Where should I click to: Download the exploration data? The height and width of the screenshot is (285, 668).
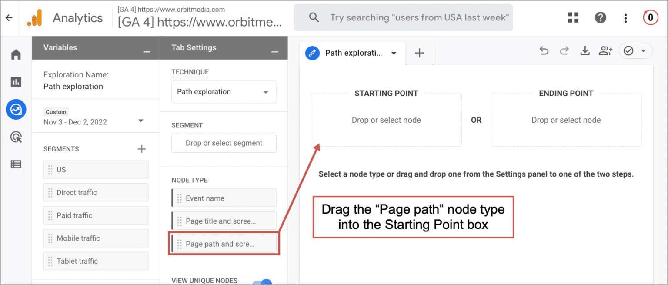585,50
